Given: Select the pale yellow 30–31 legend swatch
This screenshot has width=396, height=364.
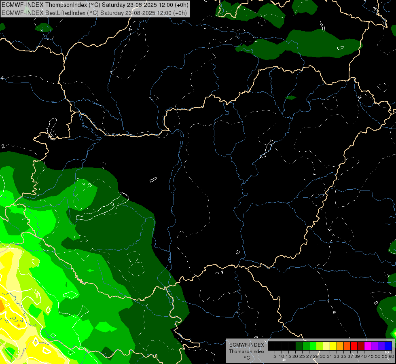Looking at the screenshot, I should (x=326, y=346).
